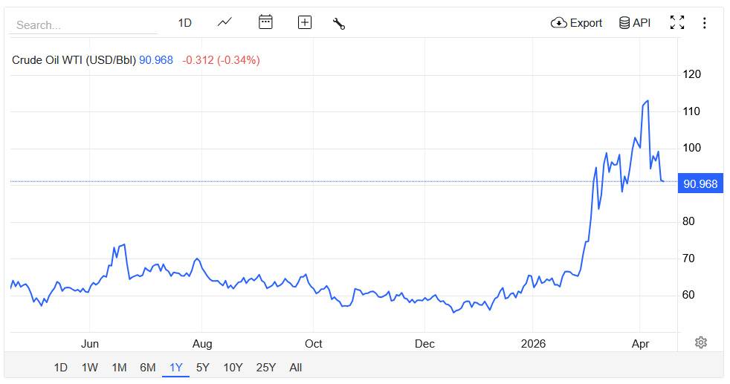The width and height of the screenshot is (730, 384).
Task: Click the Crude Oil WTI (USD/Bbl) label
Action: (74, 60)
